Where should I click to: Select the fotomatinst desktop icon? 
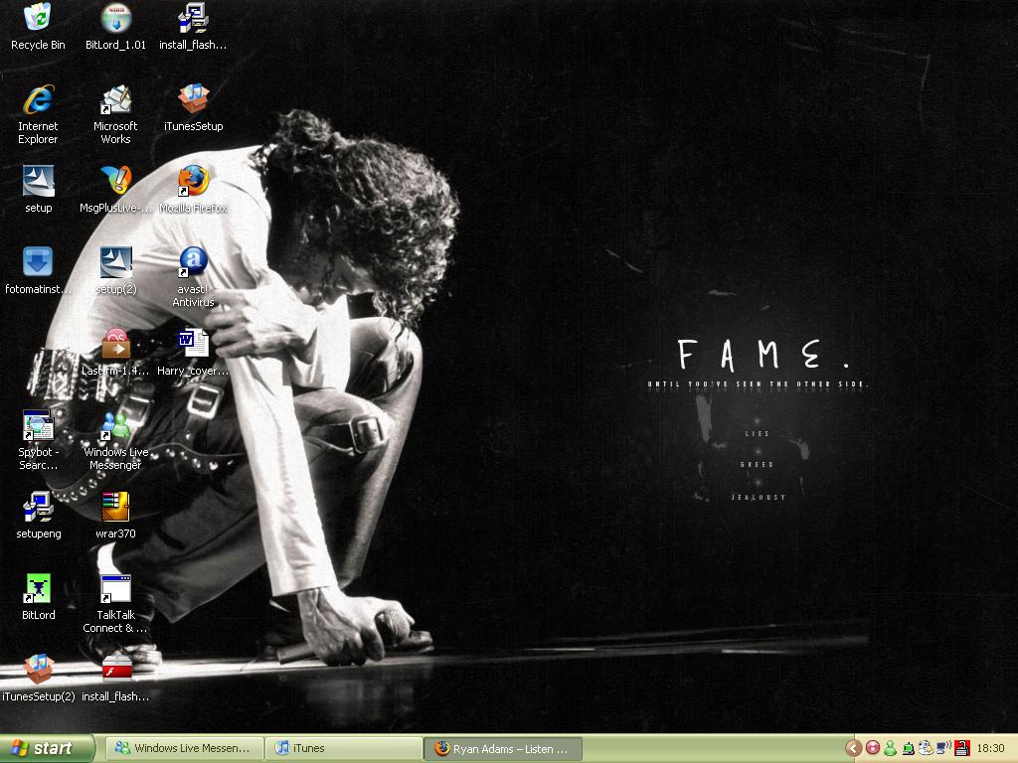38,264
